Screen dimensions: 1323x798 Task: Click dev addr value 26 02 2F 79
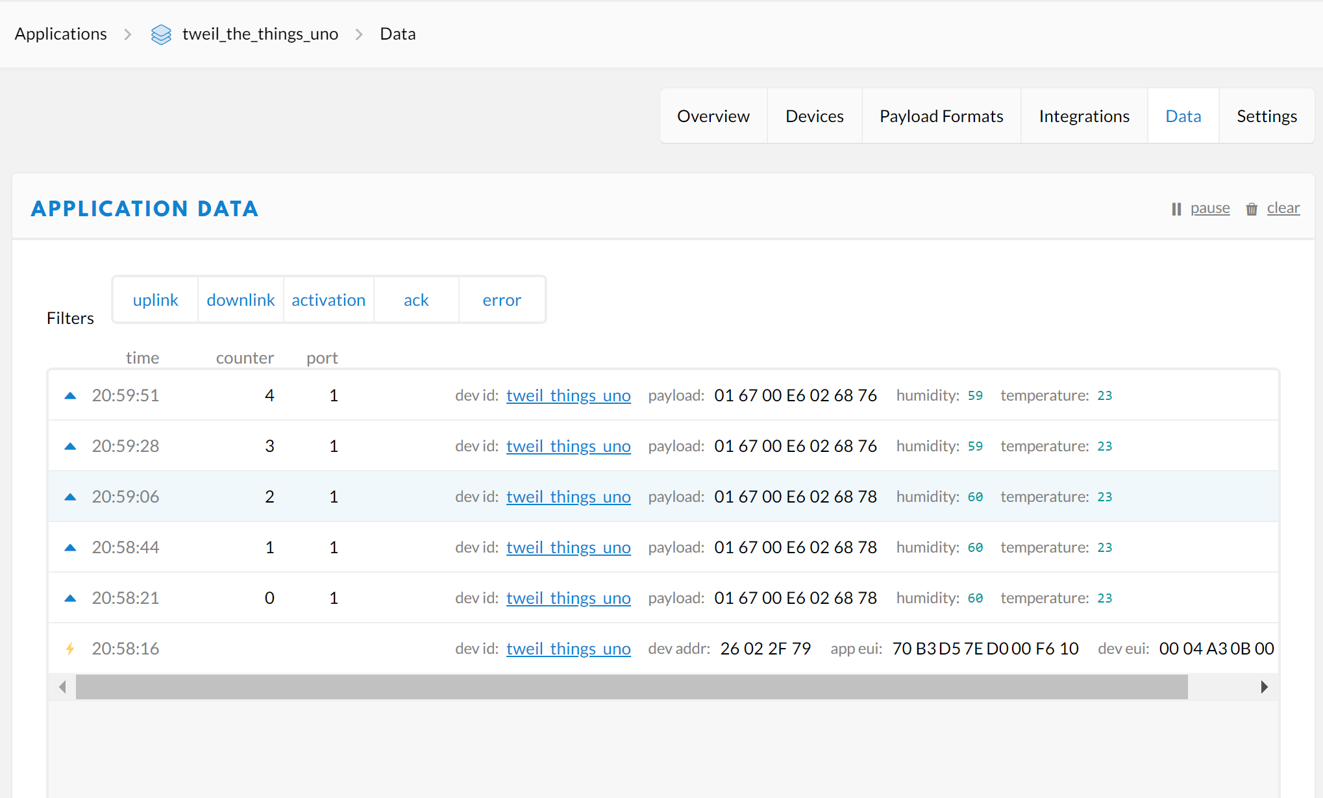click(765, 649)
